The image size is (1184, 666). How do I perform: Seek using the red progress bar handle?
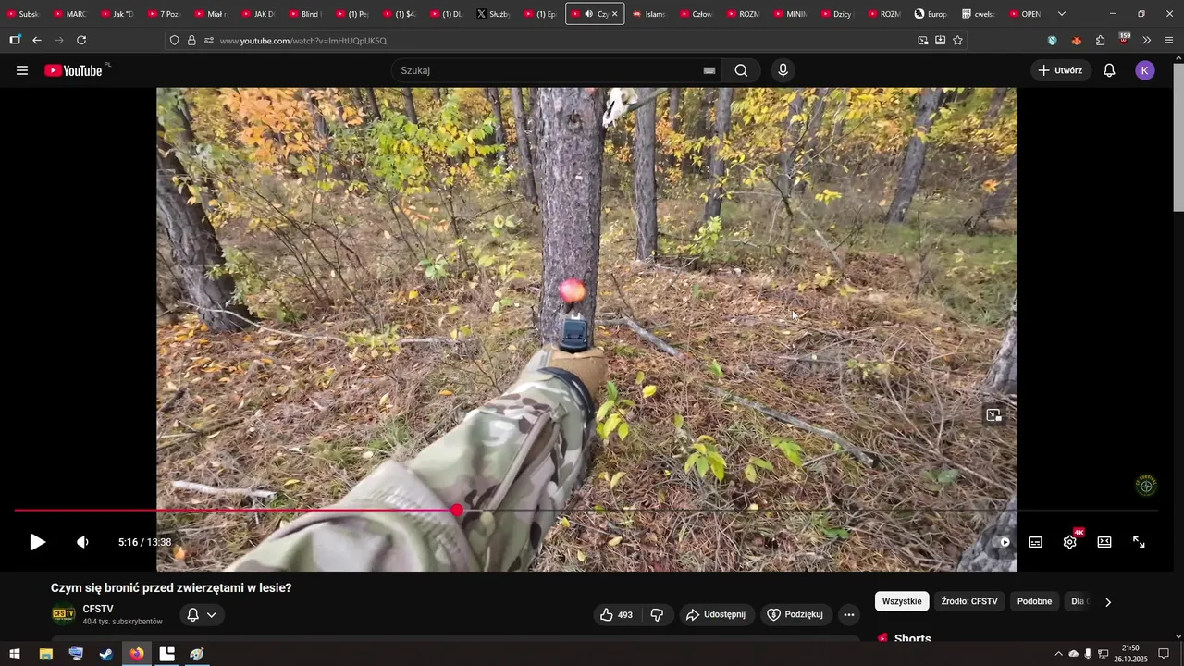pyautogui.click(x=457, y=511)
